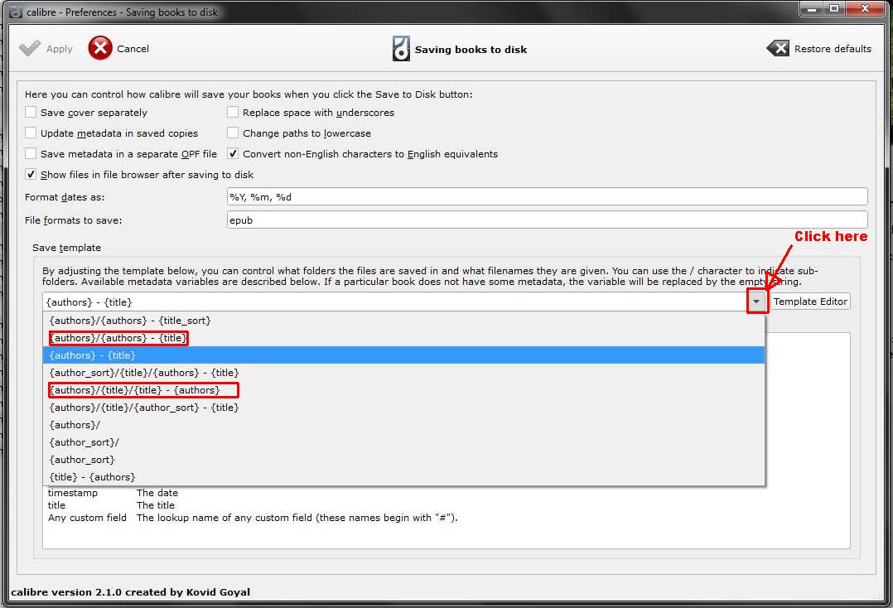The image size is (893, 608).
Task: Click the red Cancel X icon
Action: pos(100,48)
